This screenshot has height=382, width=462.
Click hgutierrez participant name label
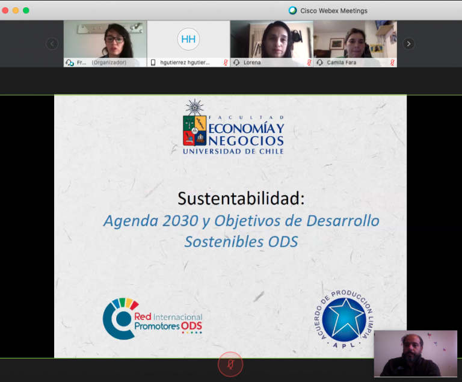tap(185, 63)
